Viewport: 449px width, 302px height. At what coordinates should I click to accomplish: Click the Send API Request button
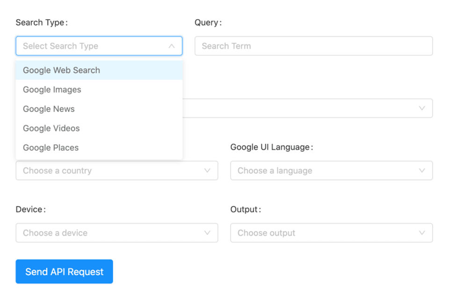(x=65, y=272)
